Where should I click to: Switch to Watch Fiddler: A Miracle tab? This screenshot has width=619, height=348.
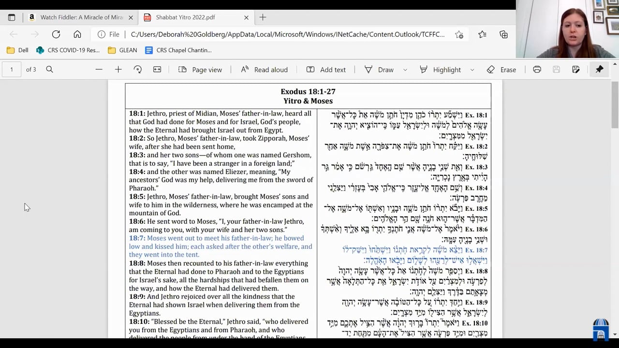click(81, 17)
